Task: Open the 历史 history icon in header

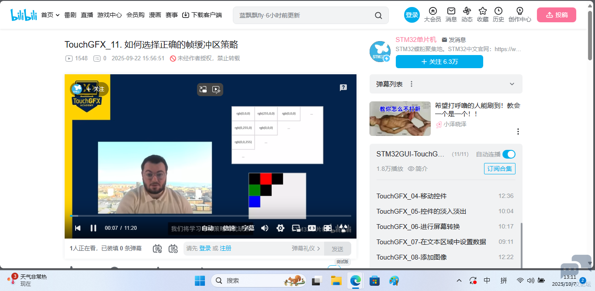Action: pyautogui.click(x=498, y=14)
